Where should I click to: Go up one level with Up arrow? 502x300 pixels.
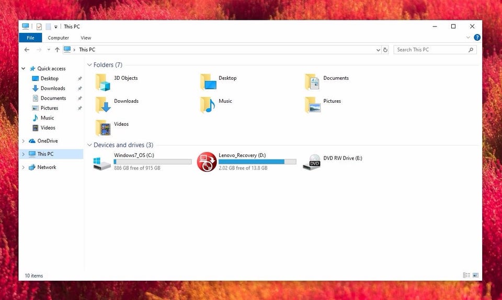coord(57,50)
